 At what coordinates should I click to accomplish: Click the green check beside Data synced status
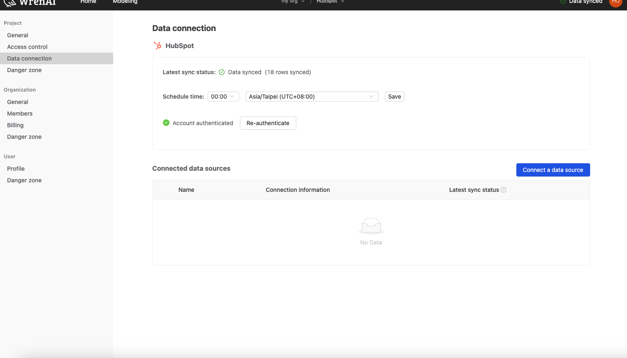(x=222, y=72)
